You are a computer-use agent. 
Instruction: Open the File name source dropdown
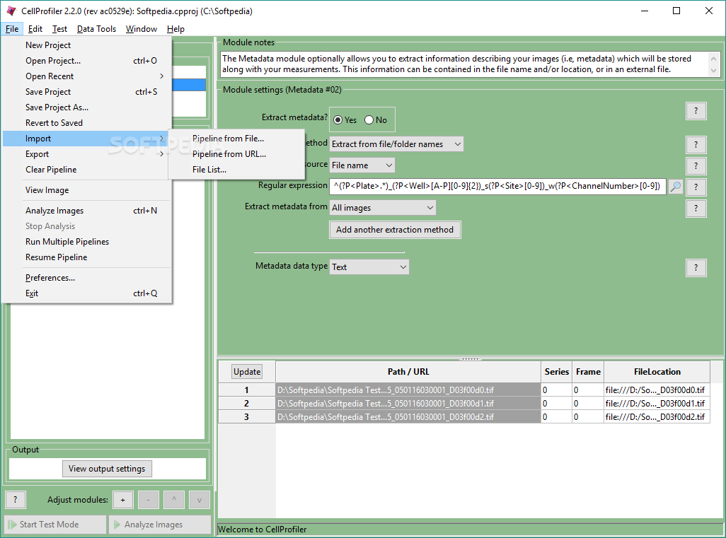[362, 165]
